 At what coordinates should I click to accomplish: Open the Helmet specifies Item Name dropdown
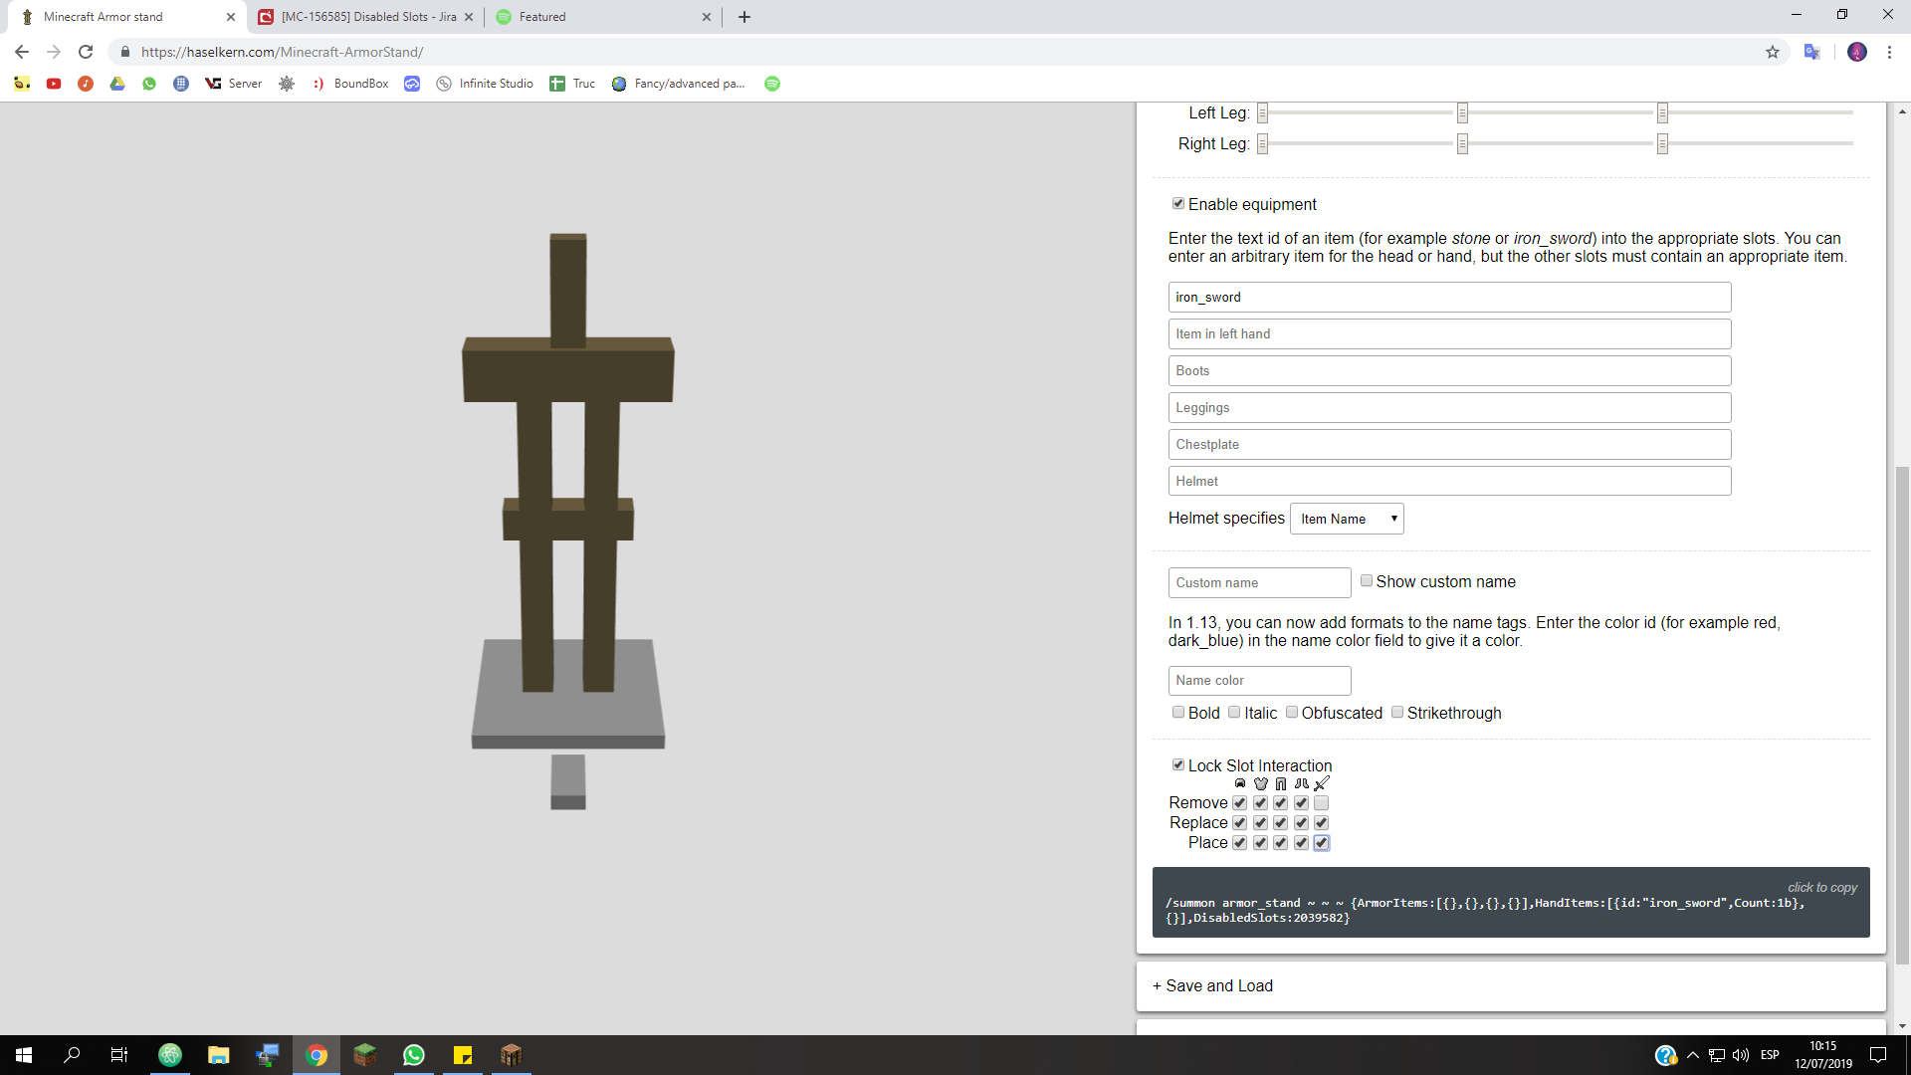point(1347,519)
